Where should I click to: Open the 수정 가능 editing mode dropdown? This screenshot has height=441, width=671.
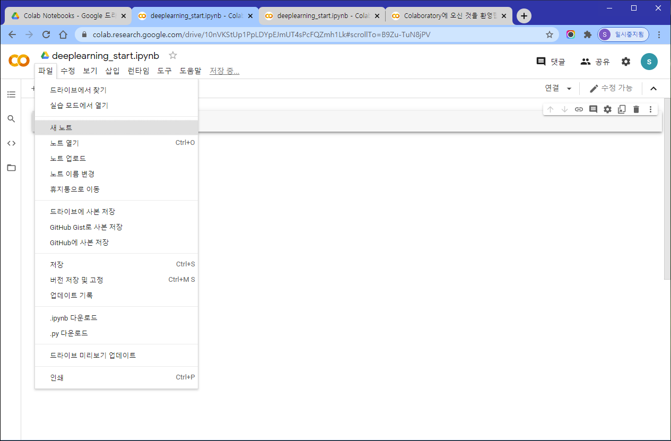click(x=611, y=89)
